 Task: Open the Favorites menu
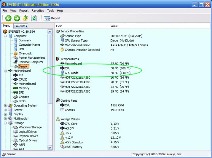[38, 11]
